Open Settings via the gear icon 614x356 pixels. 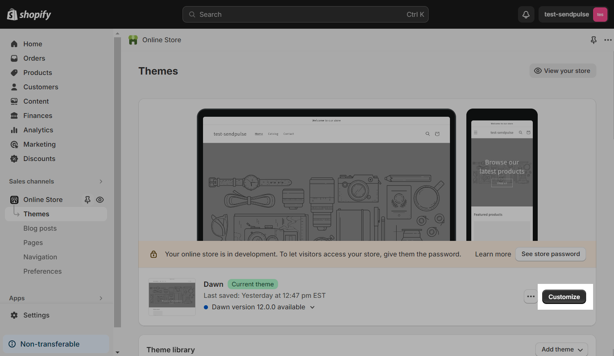pos(14,315)
